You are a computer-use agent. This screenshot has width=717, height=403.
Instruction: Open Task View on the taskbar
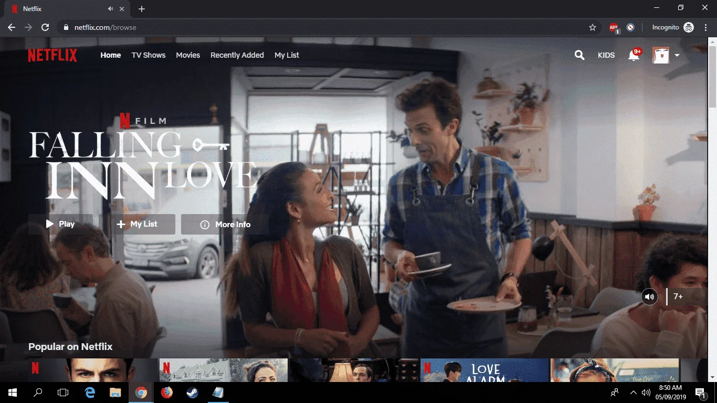(x=63, y=393)
